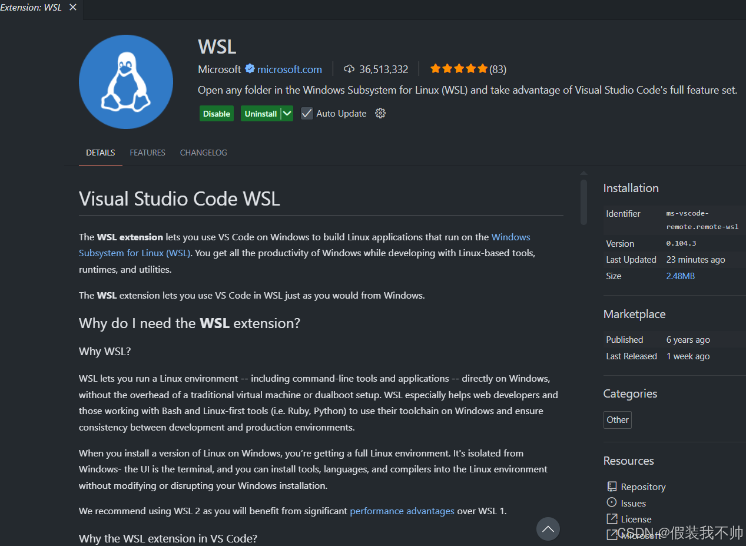This screenshot has width=746, height=546.
Task: Click the Microsoft publisher name
Action: (x=220, y=69)
